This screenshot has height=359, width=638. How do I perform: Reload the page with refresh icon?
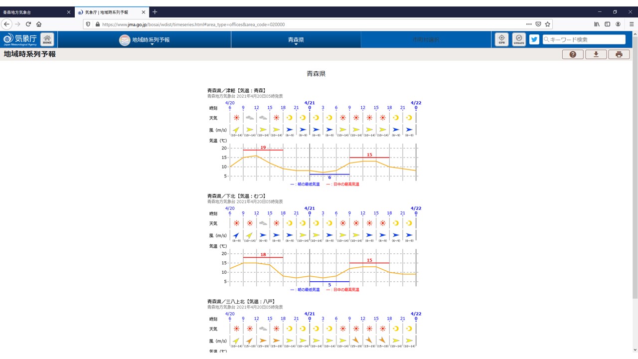28,24
